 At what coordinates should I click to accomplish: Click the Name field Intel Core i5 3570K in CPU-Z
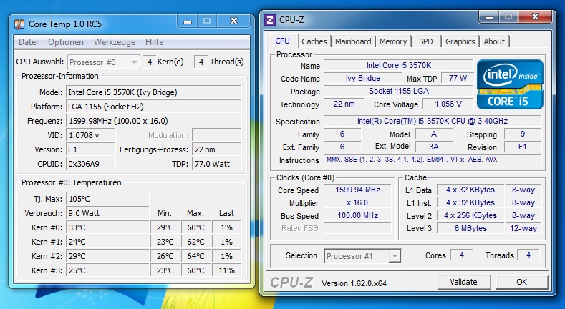[x=399, y=66]
